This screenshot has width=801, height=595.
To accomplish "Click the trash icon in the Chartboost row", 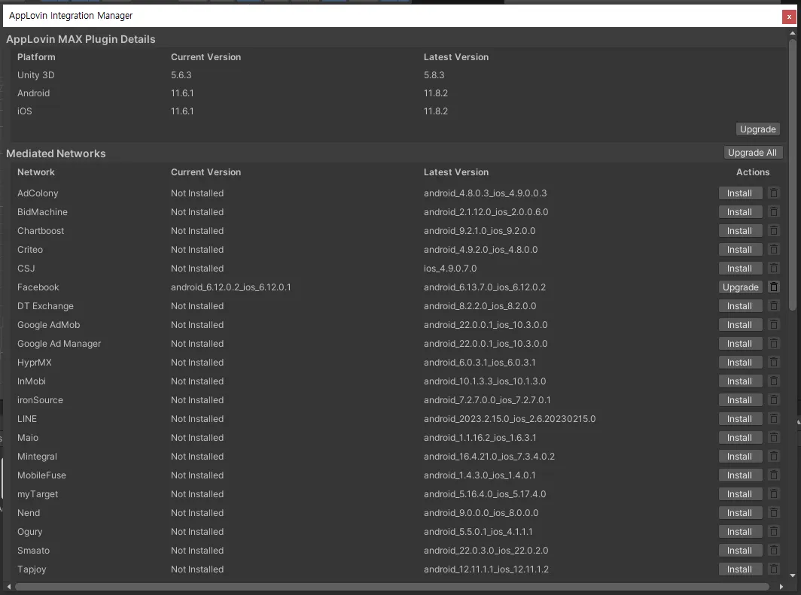I will click(x=773, y=231).
